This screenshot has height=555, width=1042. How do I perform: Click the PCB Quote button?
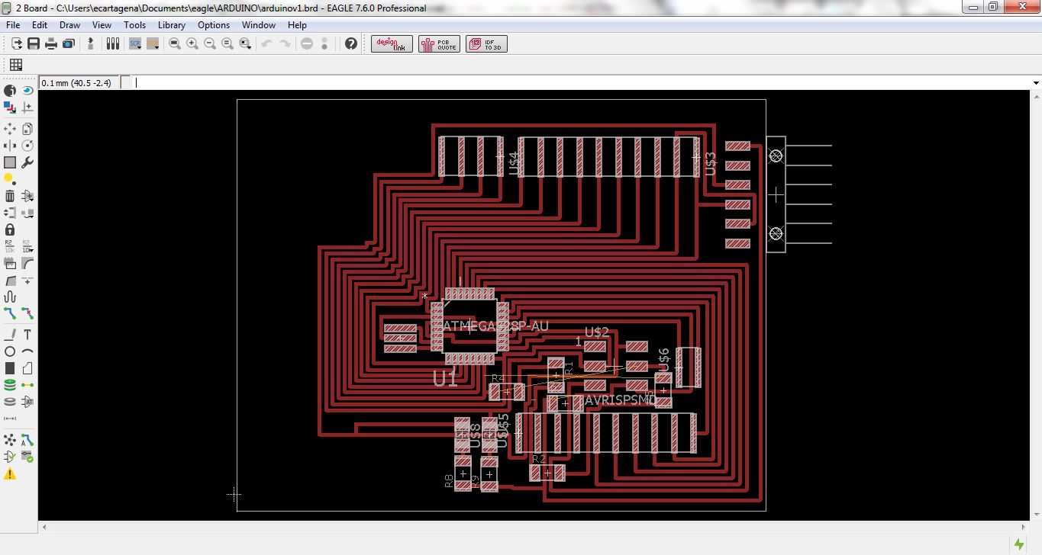pyautogui.click(x=439, y=44)
